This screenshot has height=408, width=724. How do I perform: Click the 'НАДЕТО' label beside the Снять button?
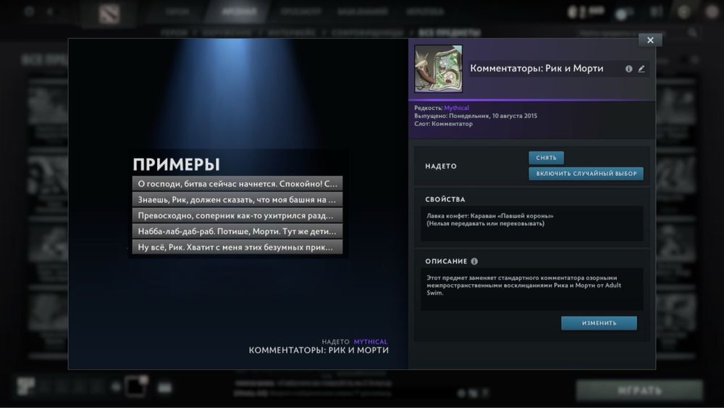[x=441, y=167]
